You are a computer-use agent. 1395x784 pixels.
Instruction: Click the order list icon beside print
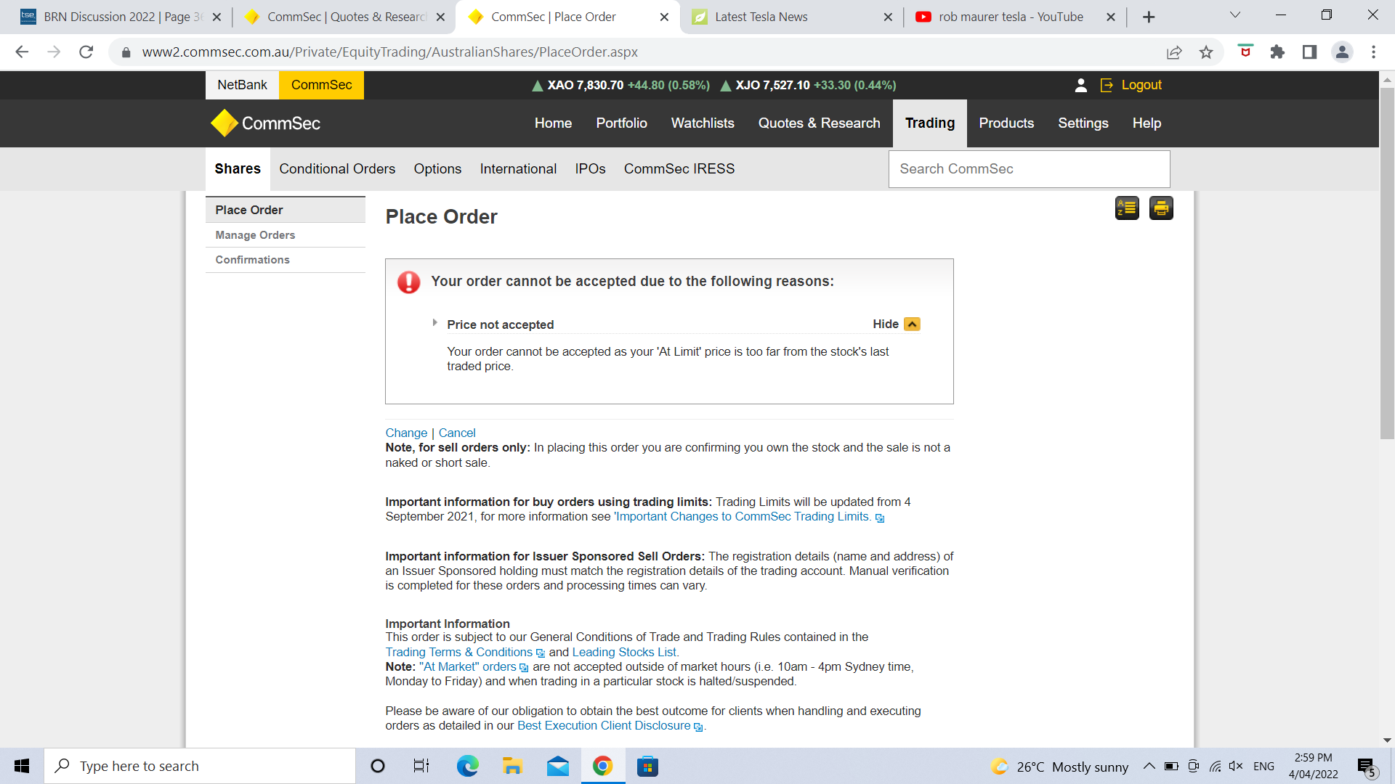1126,208
